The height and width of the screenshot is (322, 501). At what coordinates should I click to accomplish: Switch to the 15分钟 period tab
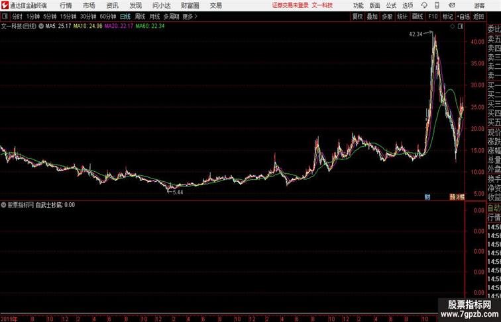coord(68,17)
